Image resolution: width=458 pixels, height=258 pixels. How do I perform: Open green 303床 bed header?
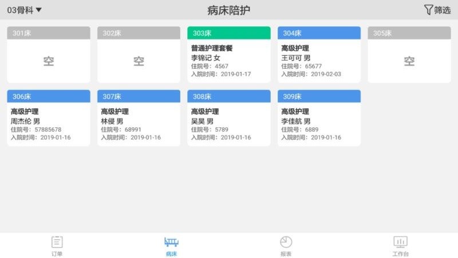[x=228, y=33]
